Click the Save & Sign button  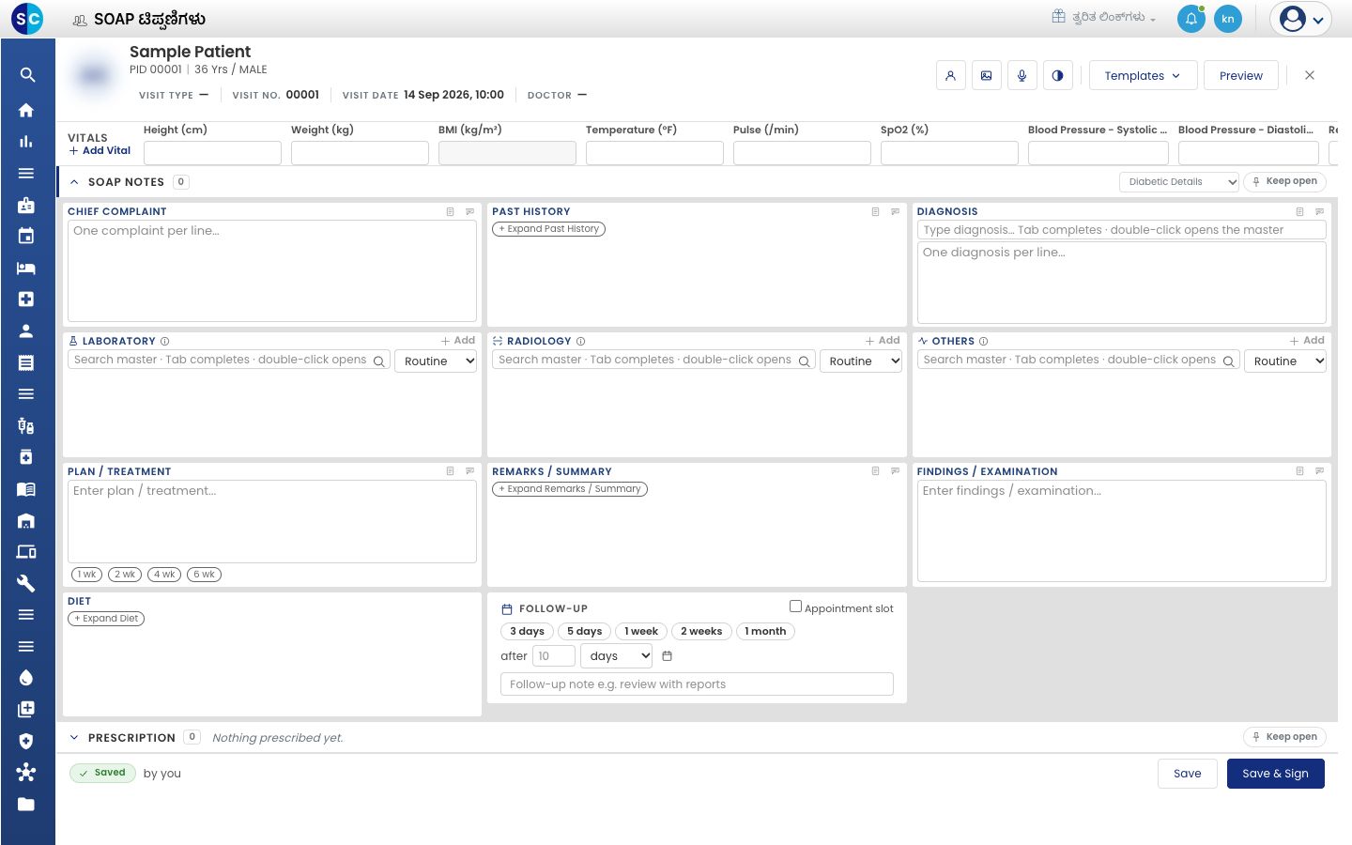point(1275,774)
